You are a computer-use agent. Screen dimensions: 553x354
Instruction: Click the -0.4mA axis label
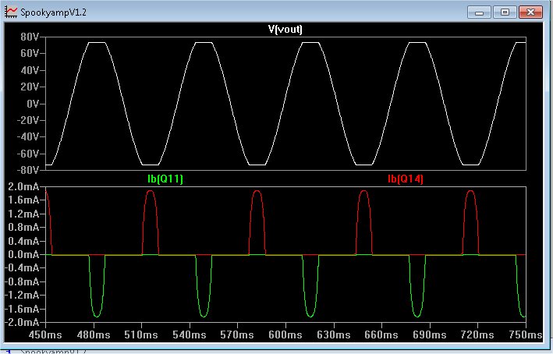[21, 268]
